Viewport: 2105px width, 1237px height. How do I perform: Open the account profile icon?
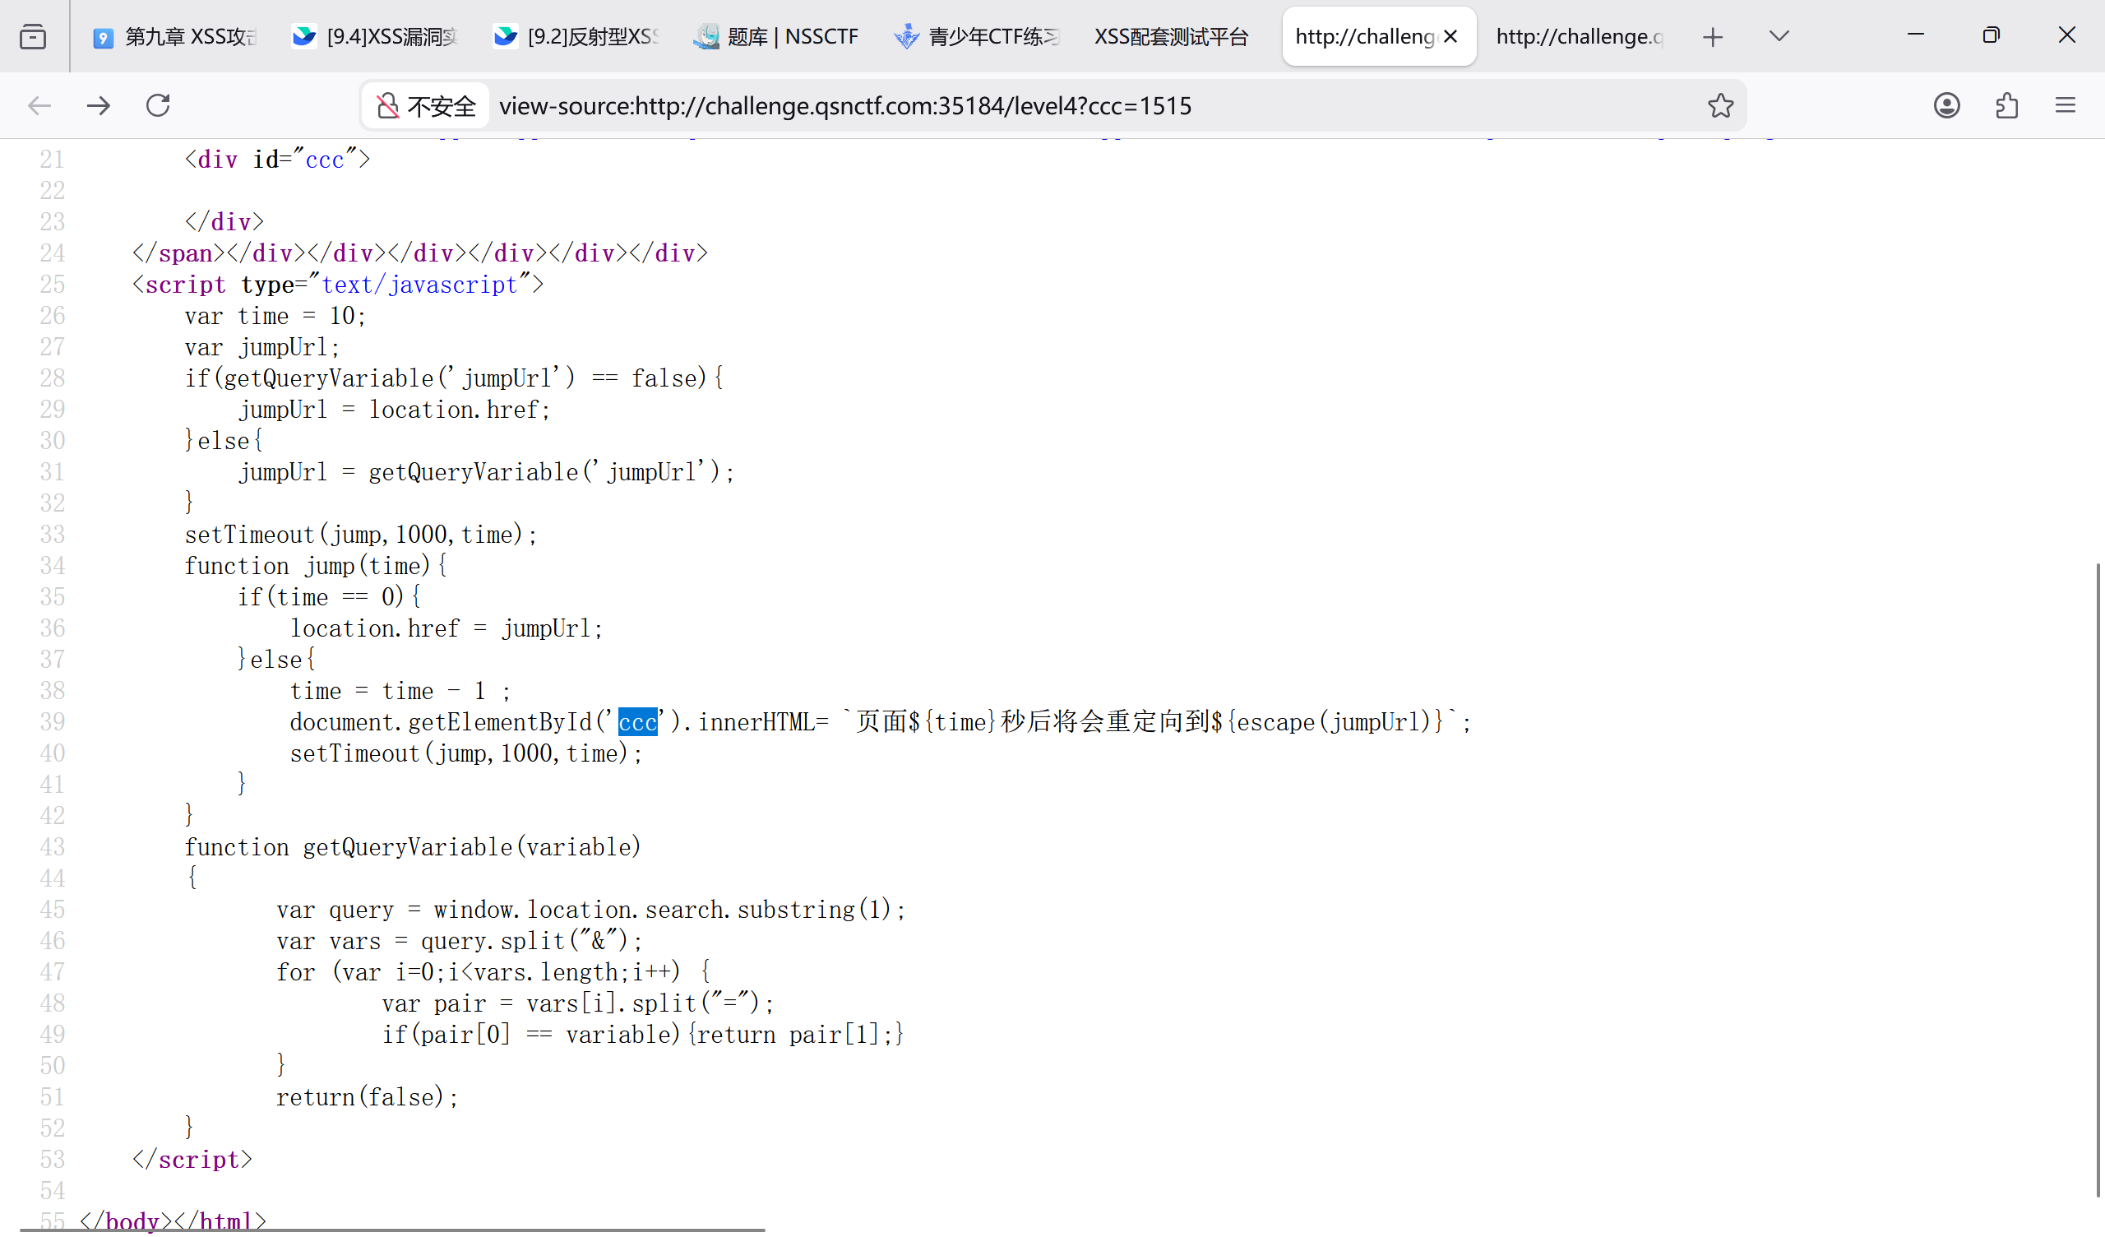(x=1946, y=105)
